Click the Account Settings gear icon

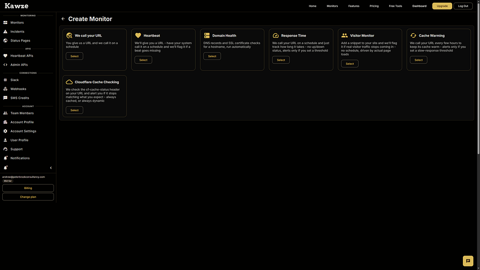tap(5, 131)
